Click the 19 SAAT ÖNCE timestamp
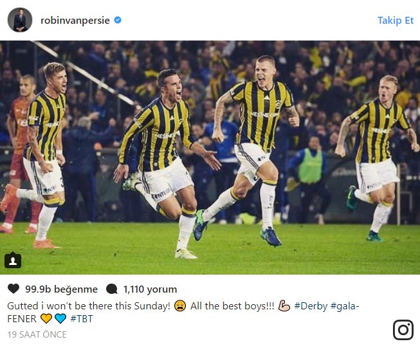The image size is (420, 346). coord(37,334)
